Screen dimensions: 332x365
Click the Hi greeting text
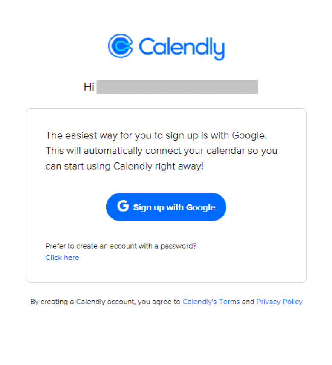pos(89,87)
